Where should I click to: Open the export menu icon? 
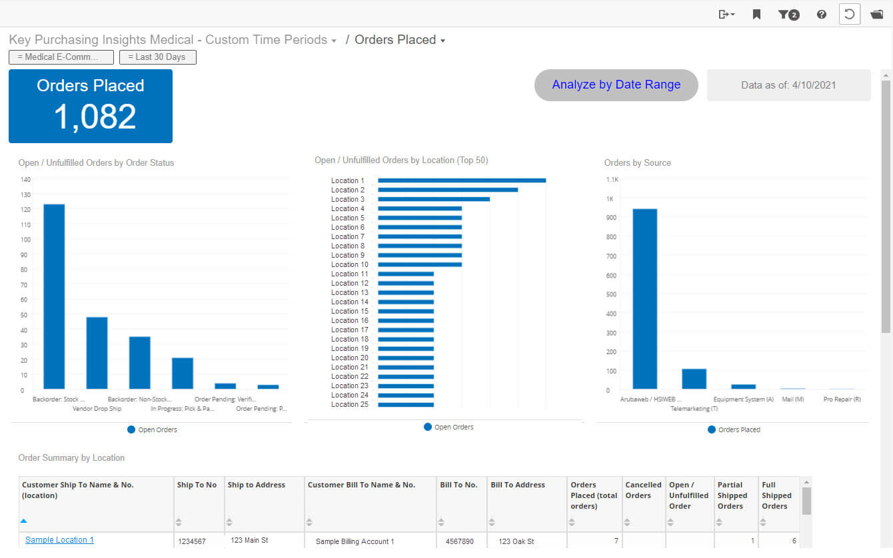click(x=726, y=14)
